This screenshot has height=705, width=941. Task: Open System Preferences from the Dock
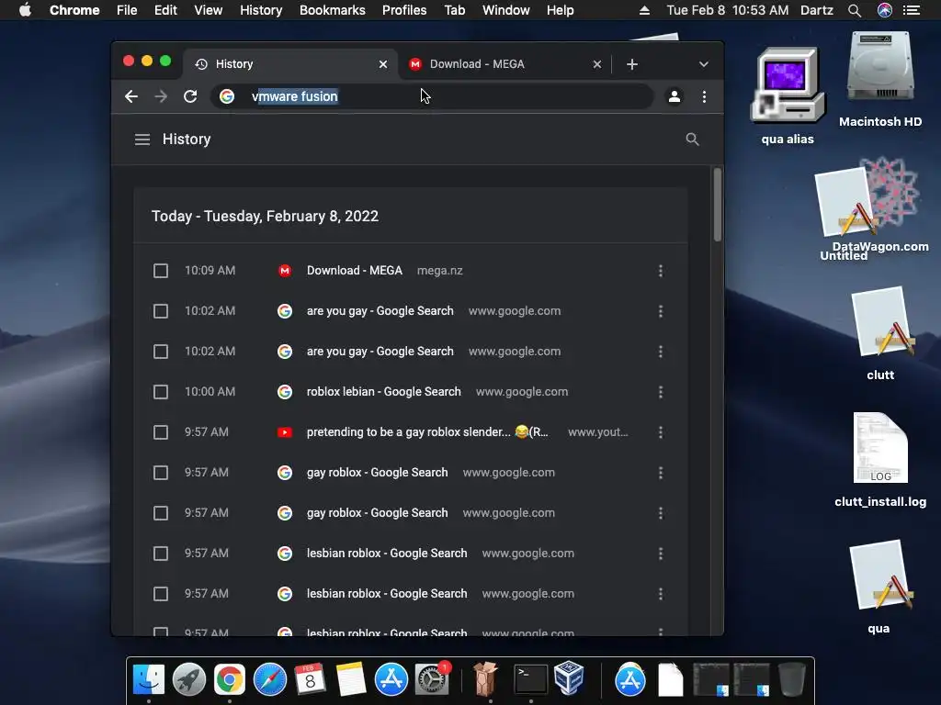pos(432,679)
